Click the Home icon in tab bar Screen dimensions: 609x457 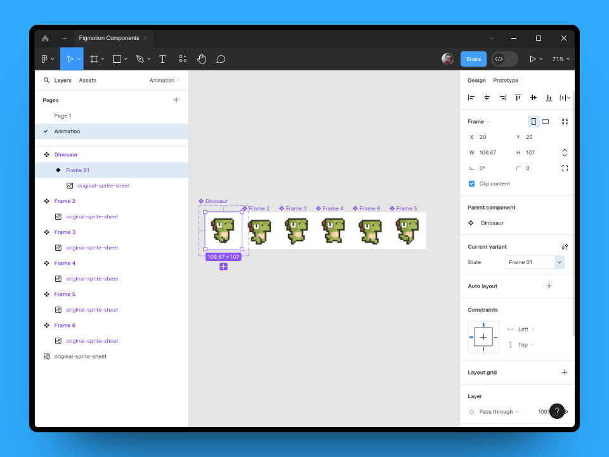(45, 38)
